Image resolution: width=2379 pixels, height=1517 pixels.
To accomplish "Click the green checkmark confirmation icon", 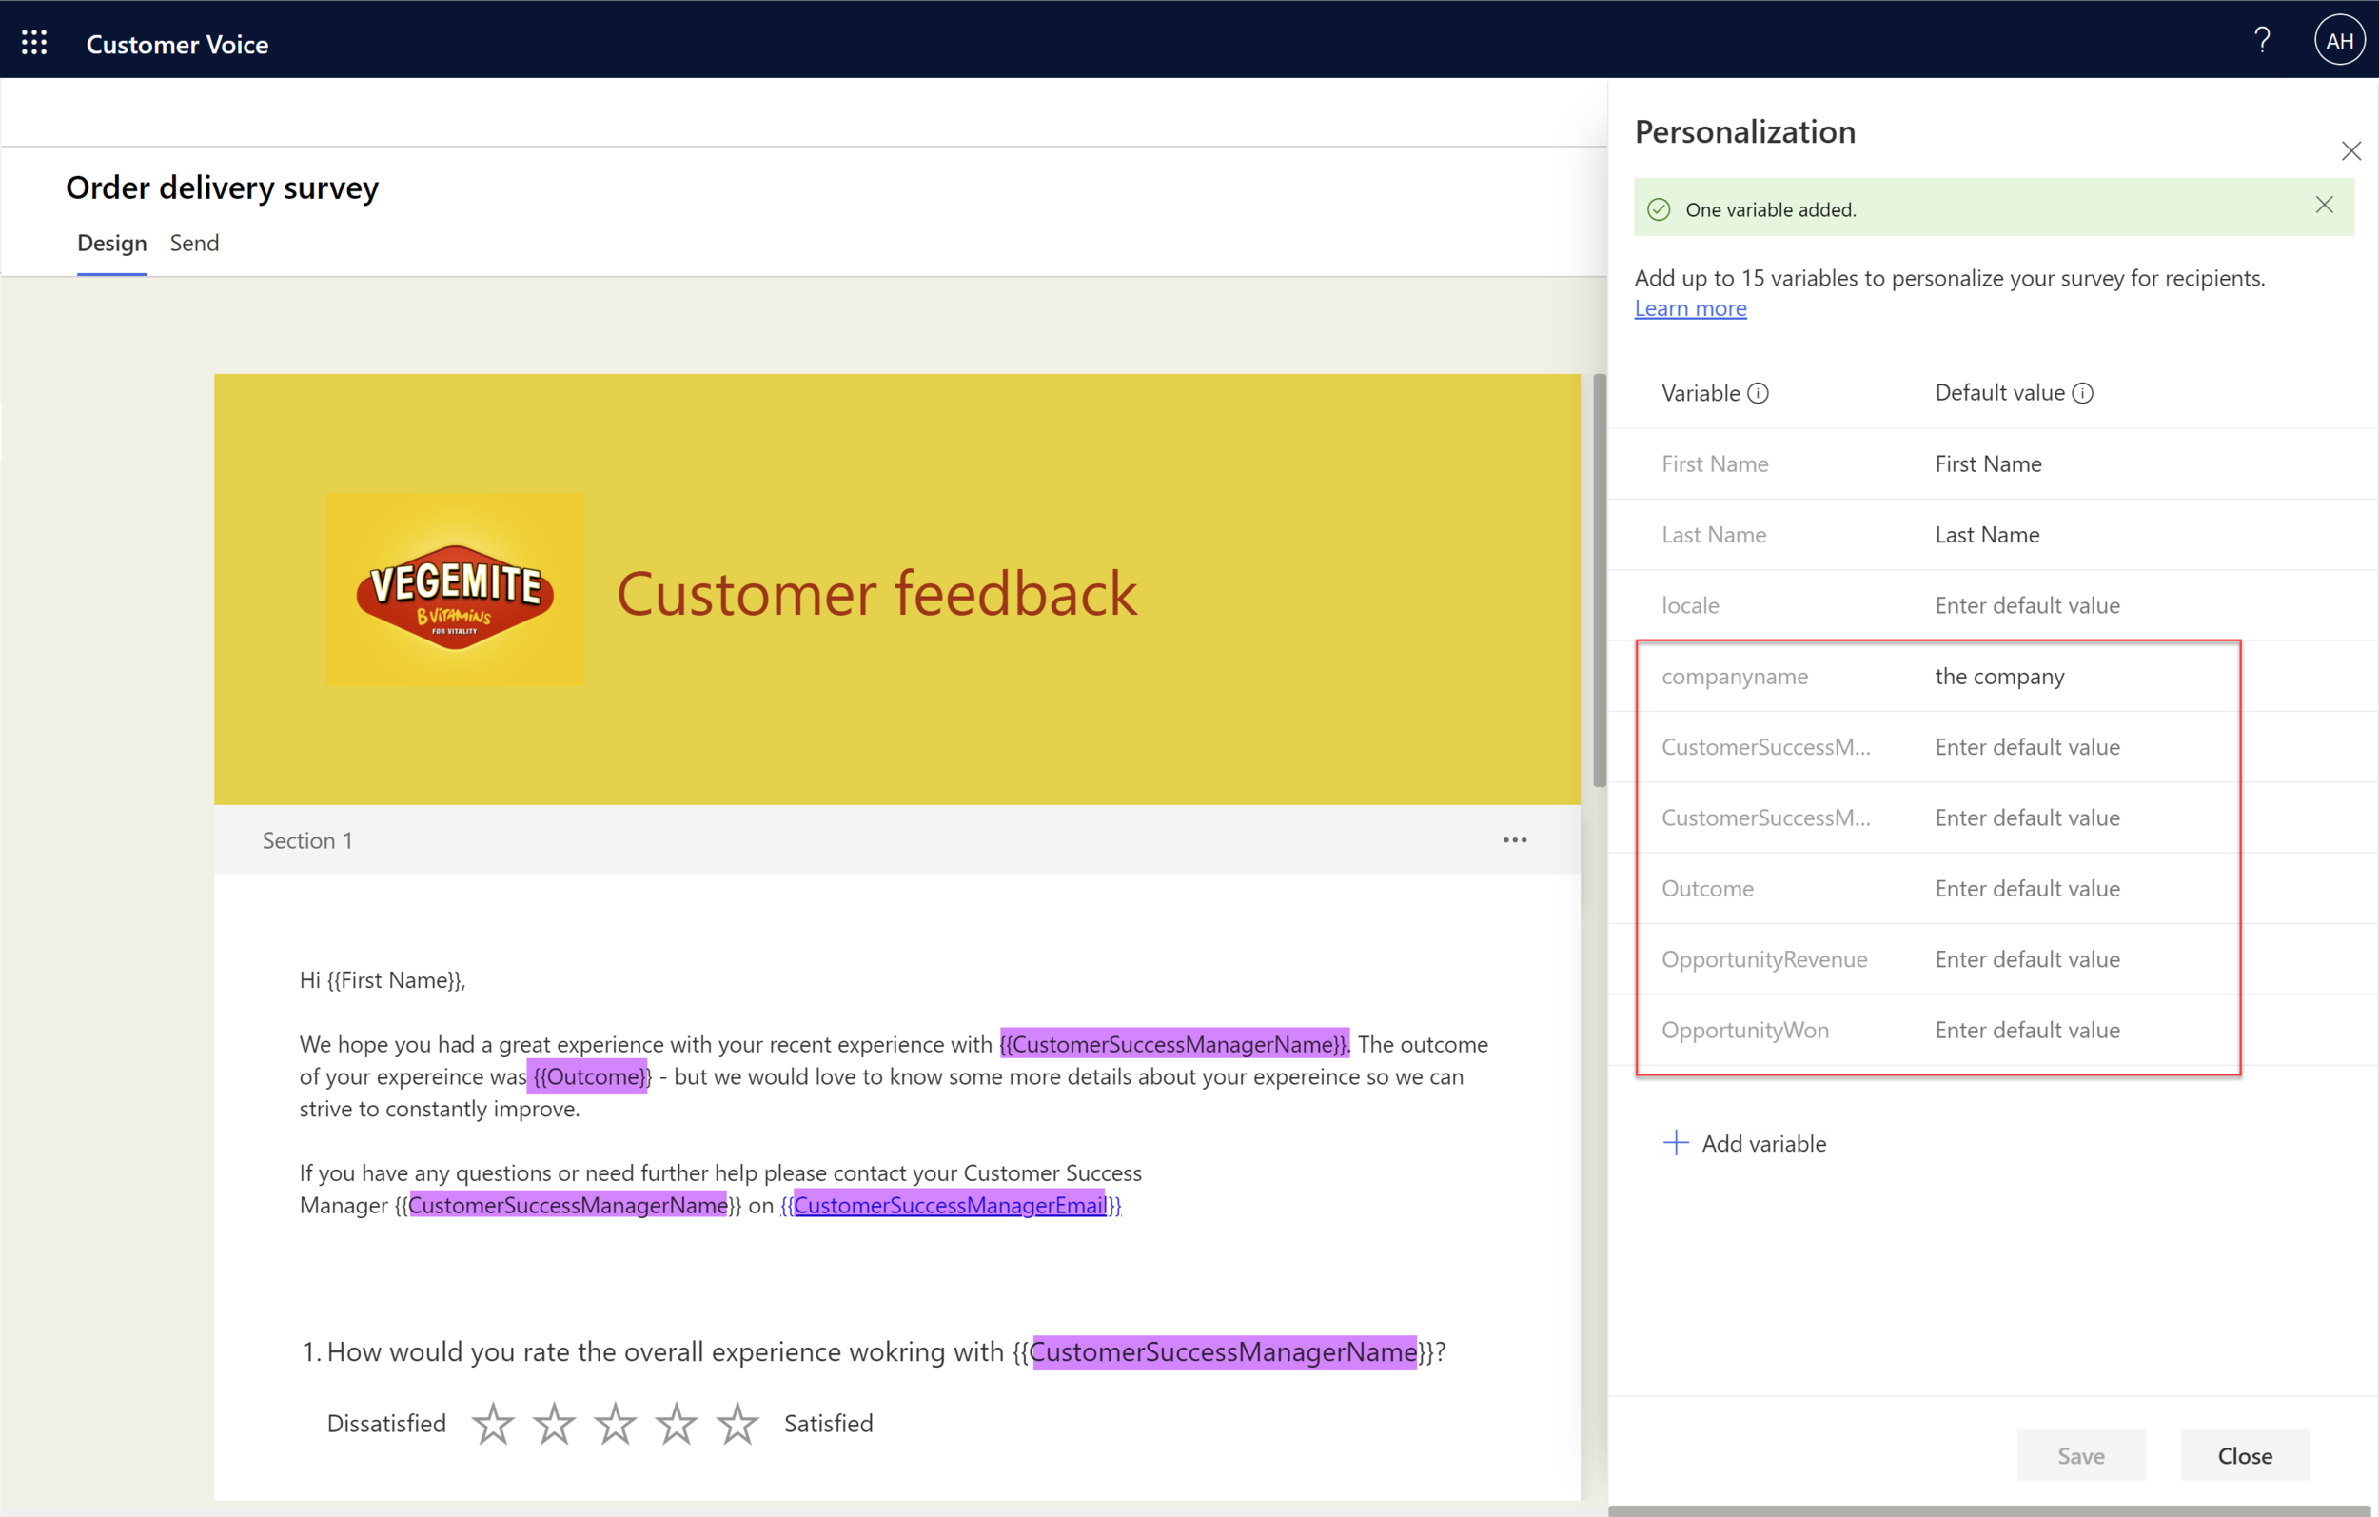I will (1658, 208).
